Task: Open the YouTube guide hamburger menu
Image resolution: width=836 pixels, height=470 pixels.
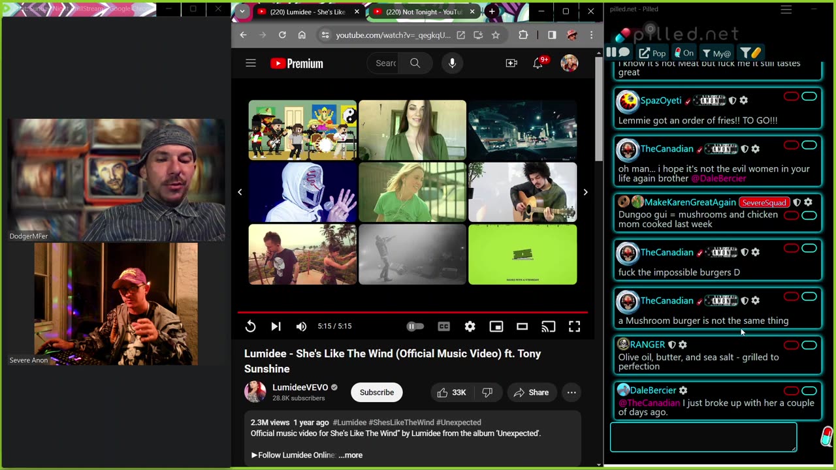Action: 251,63
